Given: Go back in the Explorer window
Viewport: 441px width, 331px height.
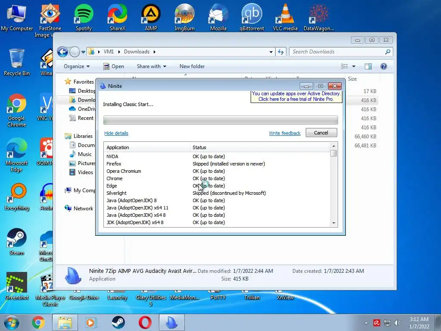Looking at the screenshot, I should pos(62,52).
